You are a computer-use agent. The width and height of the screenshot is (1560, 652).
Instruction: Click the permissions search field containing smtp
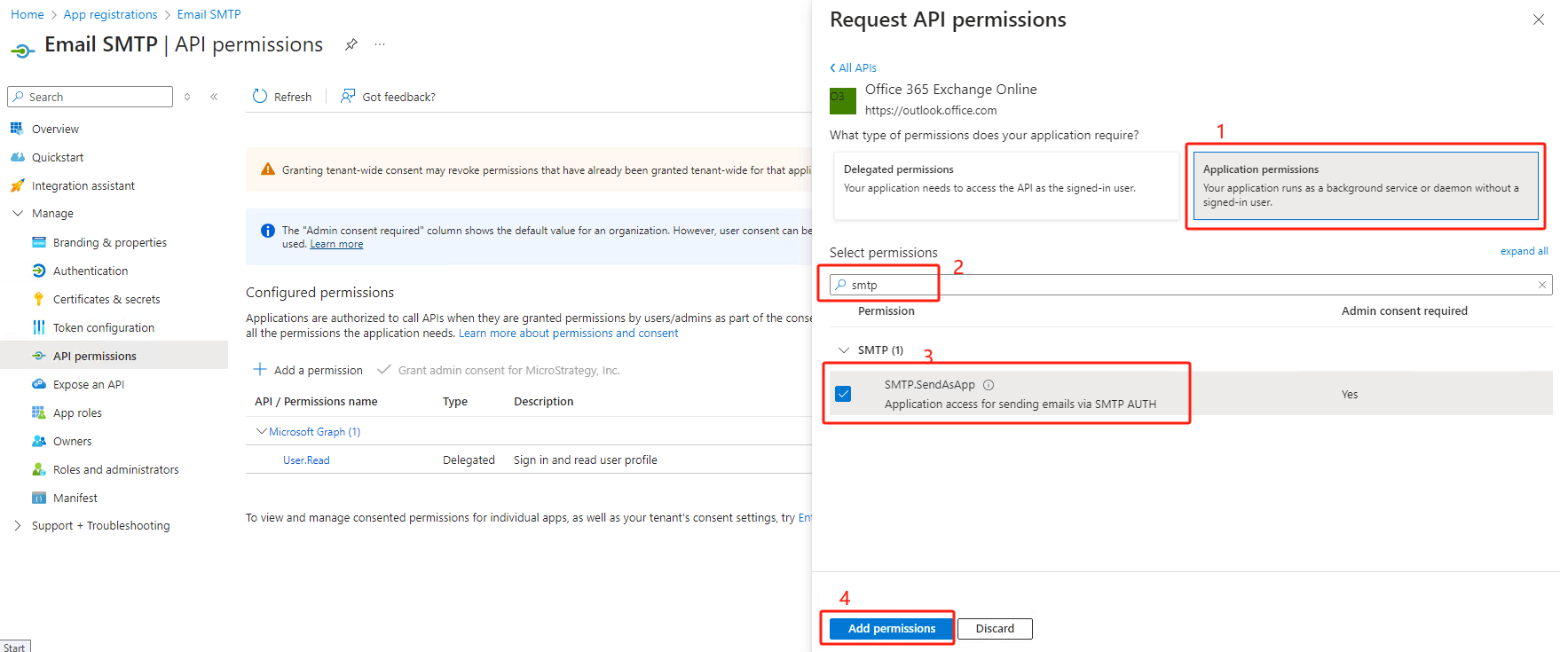(1189, 285)
